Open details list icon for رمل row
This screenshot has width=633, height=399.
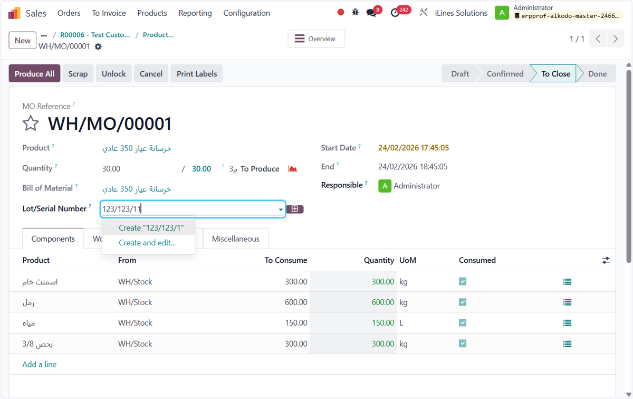pos(567,302)
